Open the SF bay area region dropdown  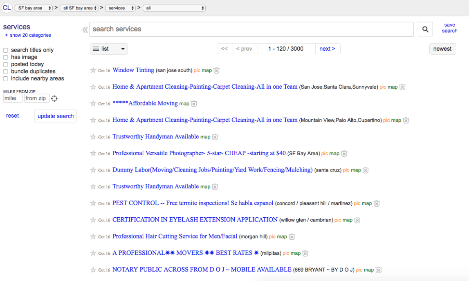(34, 8)
